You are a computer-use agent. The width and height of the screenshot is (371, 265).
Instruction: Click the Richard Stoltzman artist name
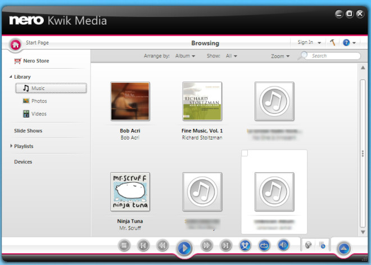(x=202, y=138)
